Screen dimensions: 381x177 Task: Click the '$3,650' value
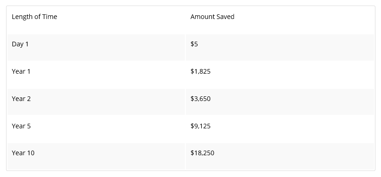(x=200, y=99)
